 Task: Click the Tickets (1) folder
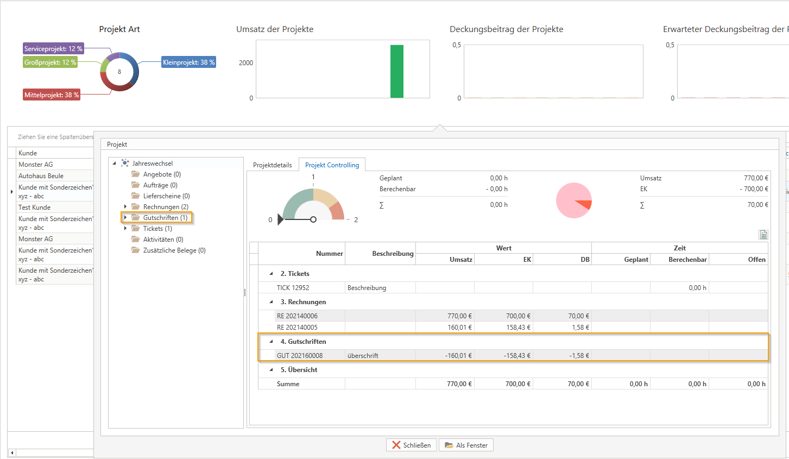point(157,229)
